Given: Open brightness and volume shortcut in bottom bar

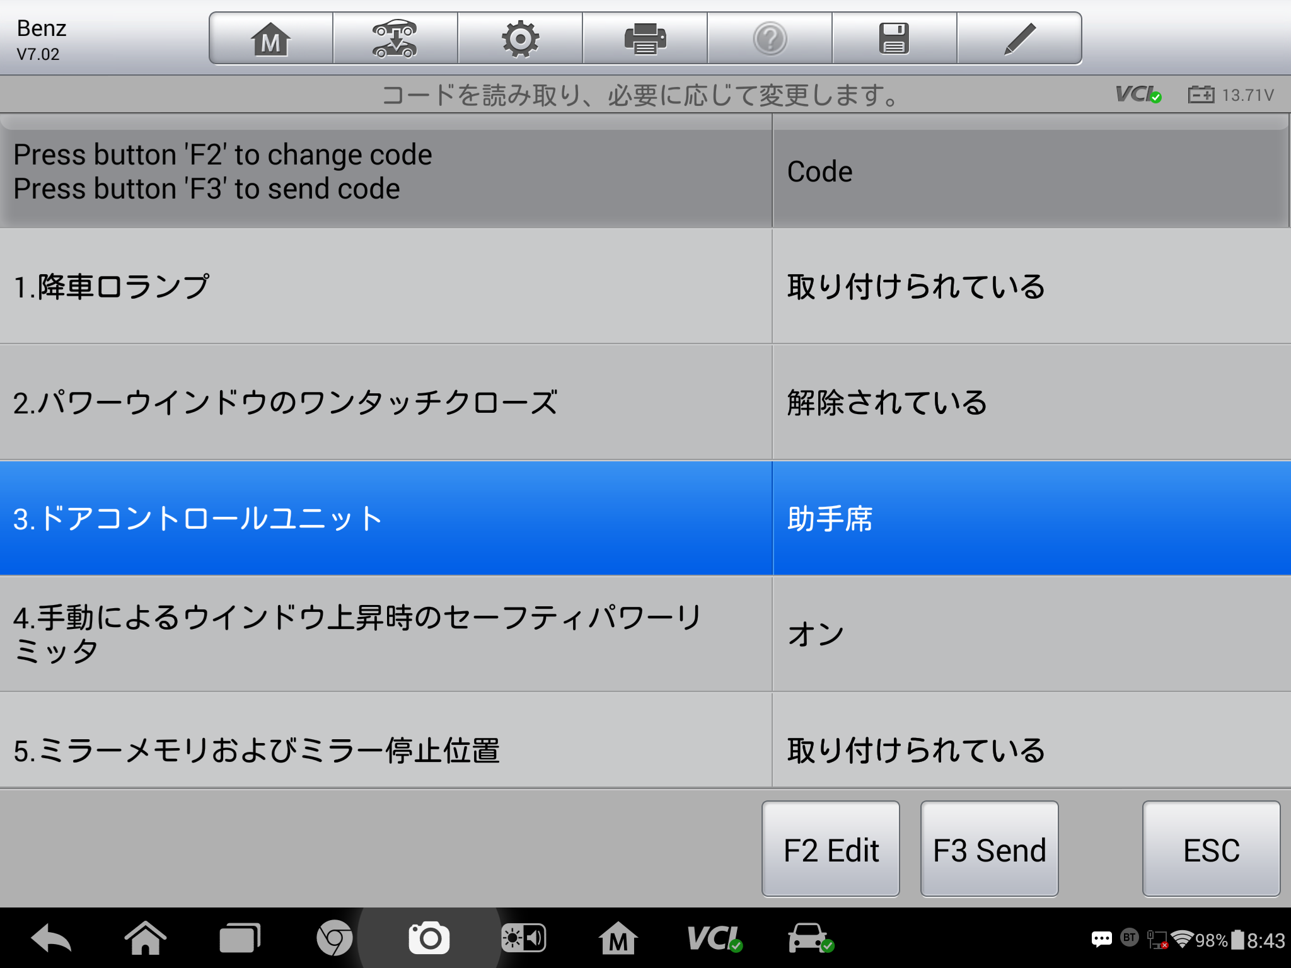Looking at the screenshot, I should pos(523,938).
